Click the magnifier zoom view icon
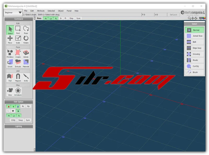Image resolution: width=209 pixels, height=155 pixels. pos(189,18)
